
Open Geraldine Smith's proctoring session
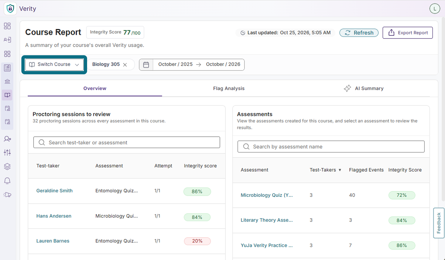(55, 191)
